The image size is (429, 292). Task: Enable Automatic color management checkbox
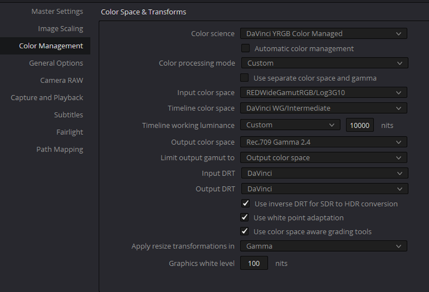(246, 49)
